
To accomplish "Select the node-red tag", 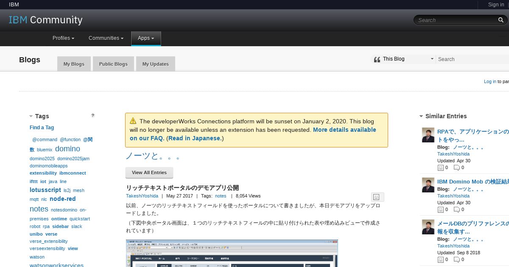I will point(63,199).
